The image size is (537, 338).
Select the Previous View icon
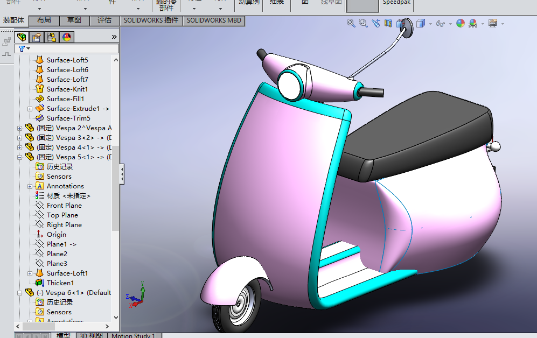(x=376, y=23)
